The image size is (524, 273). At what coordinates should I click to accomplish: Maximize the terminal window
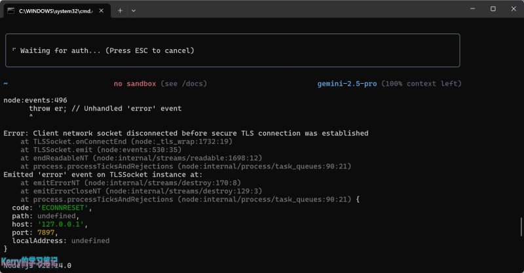pyautogui.click(x=493, y=9)
